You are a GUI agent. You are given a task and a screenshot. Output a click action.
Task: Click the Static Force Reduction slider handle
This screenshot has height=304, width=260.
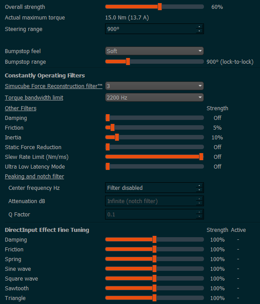(108, 147)
